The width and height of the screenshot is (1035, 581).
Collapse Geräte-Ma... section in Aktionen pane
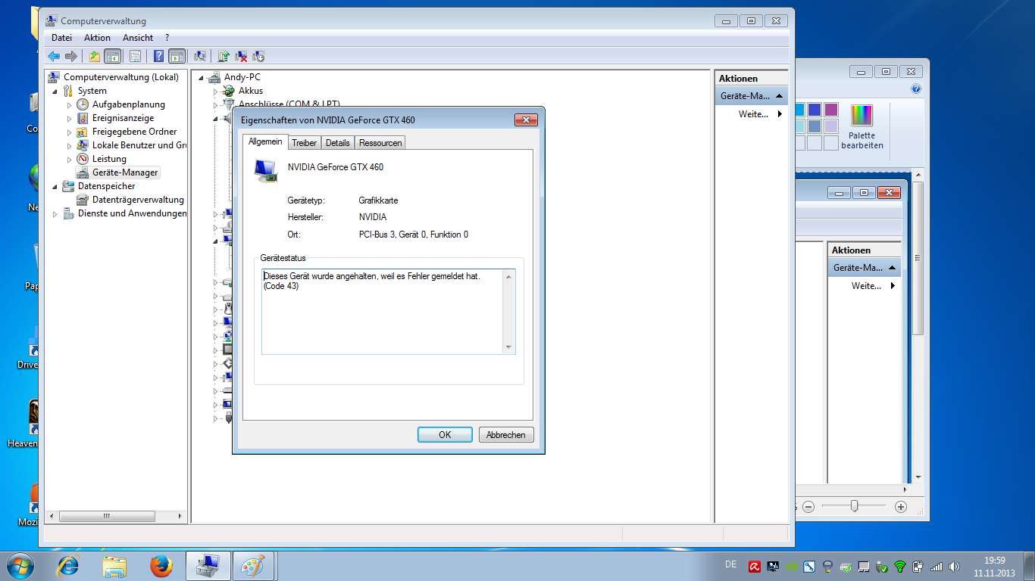point(779,96)
